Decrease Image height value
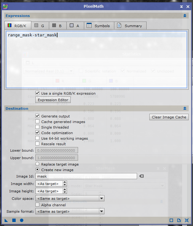Image resolution: width=193 pixels, height=226 pixels. tap(65, 192)
